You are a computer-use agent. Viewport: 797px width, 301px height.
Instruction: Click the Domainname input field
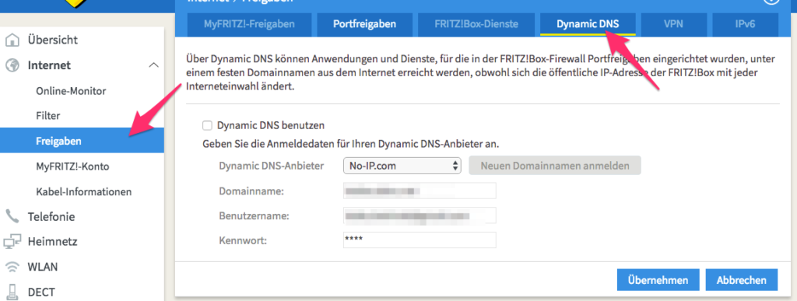[420, 191]
